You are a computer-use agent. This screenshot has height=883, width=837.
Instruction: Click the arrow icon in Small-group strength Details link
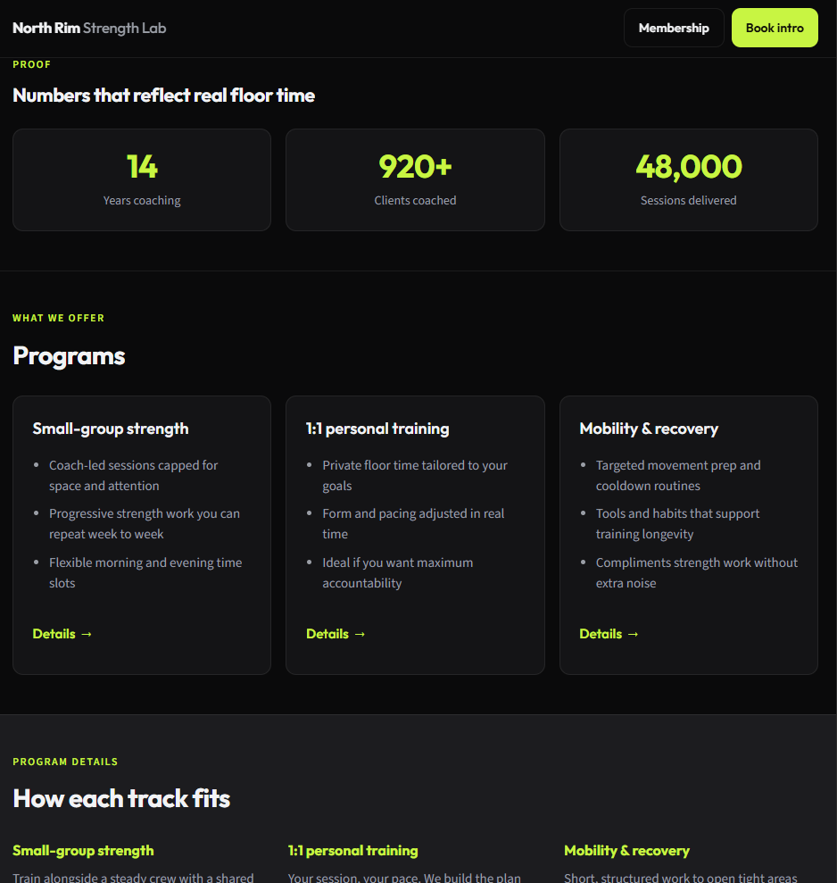point(87,634)
